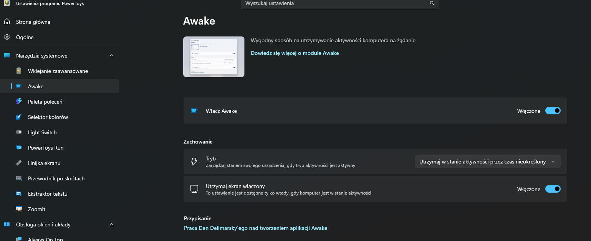Open PowerToys Run via its icon
The height and width of the screenshot is (241, 591).
coord(19,148)
